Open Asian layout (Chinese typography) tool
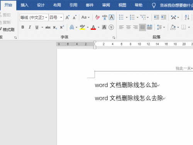This screenshot has height=145, width=193. (173, 17)
